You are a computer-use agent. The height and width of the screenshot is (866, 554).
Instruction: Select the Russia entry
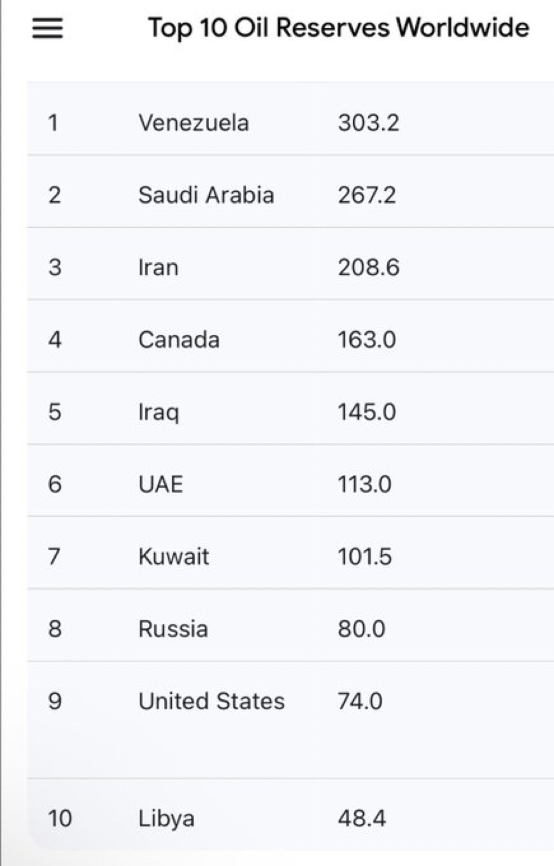pos(173,629)
